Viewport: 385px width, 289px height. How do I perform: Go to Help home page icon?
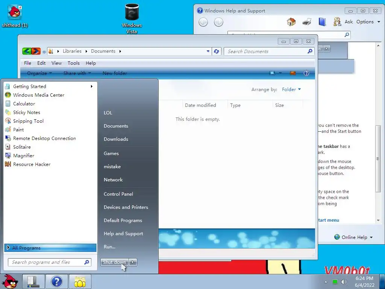click(291, 22)
